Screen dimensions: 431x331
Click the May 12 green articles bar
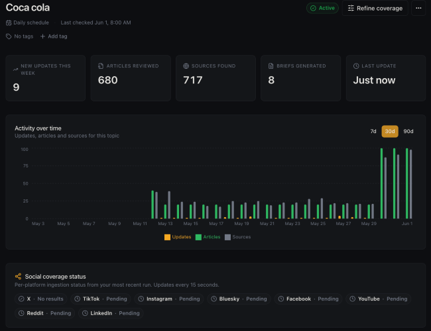point(153,205)
